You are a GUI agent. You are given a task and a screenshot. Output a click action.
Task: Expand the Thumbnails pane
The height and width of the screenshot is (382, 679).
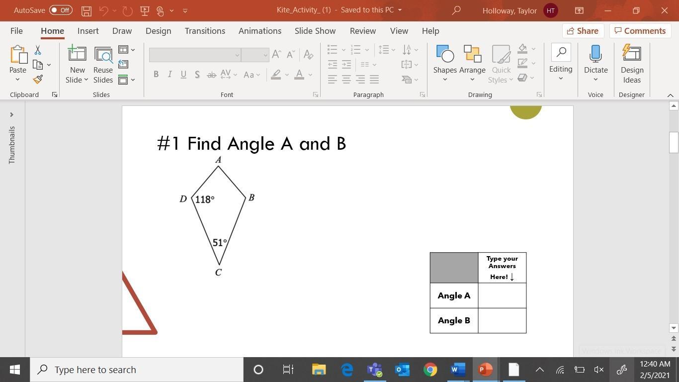[x=11, y=114]
